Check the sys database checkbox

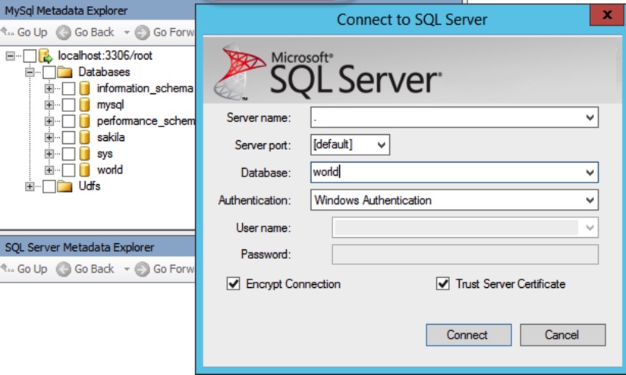click(68, 154)
